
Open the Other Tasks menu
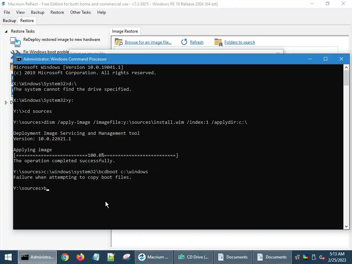click(80, 12)
